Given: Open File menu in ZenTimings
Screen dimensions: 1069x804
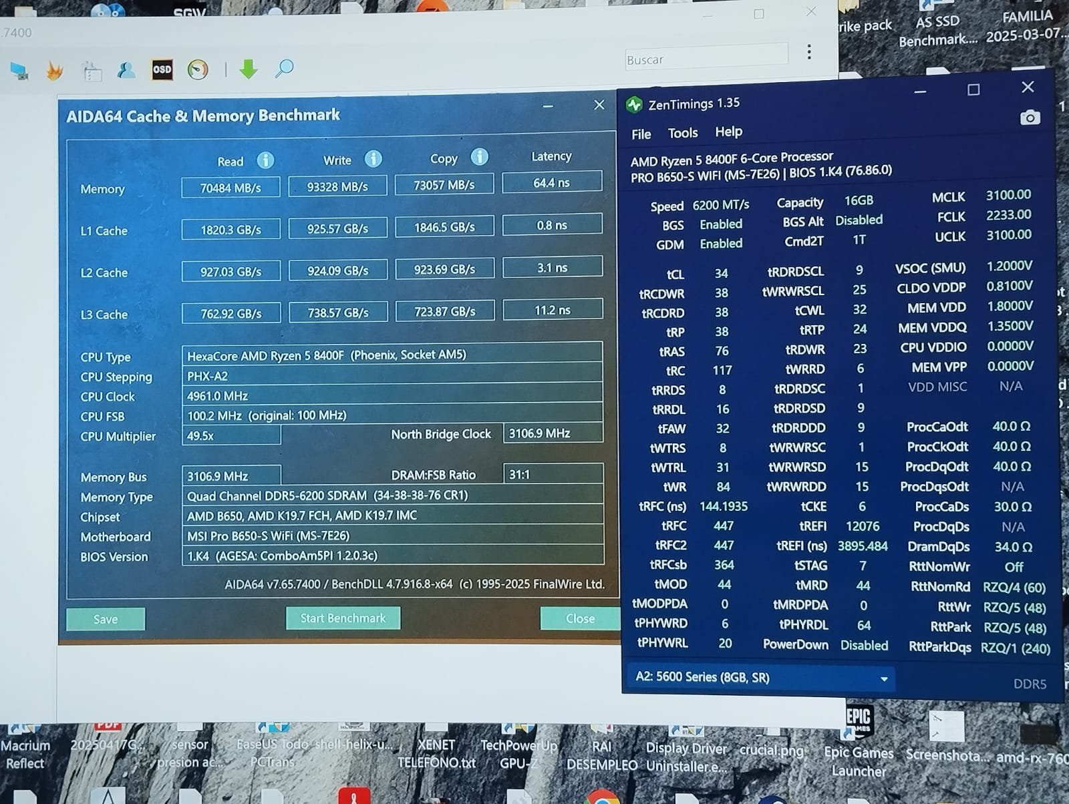Looking at the screenshot, I should coord(641,134).
